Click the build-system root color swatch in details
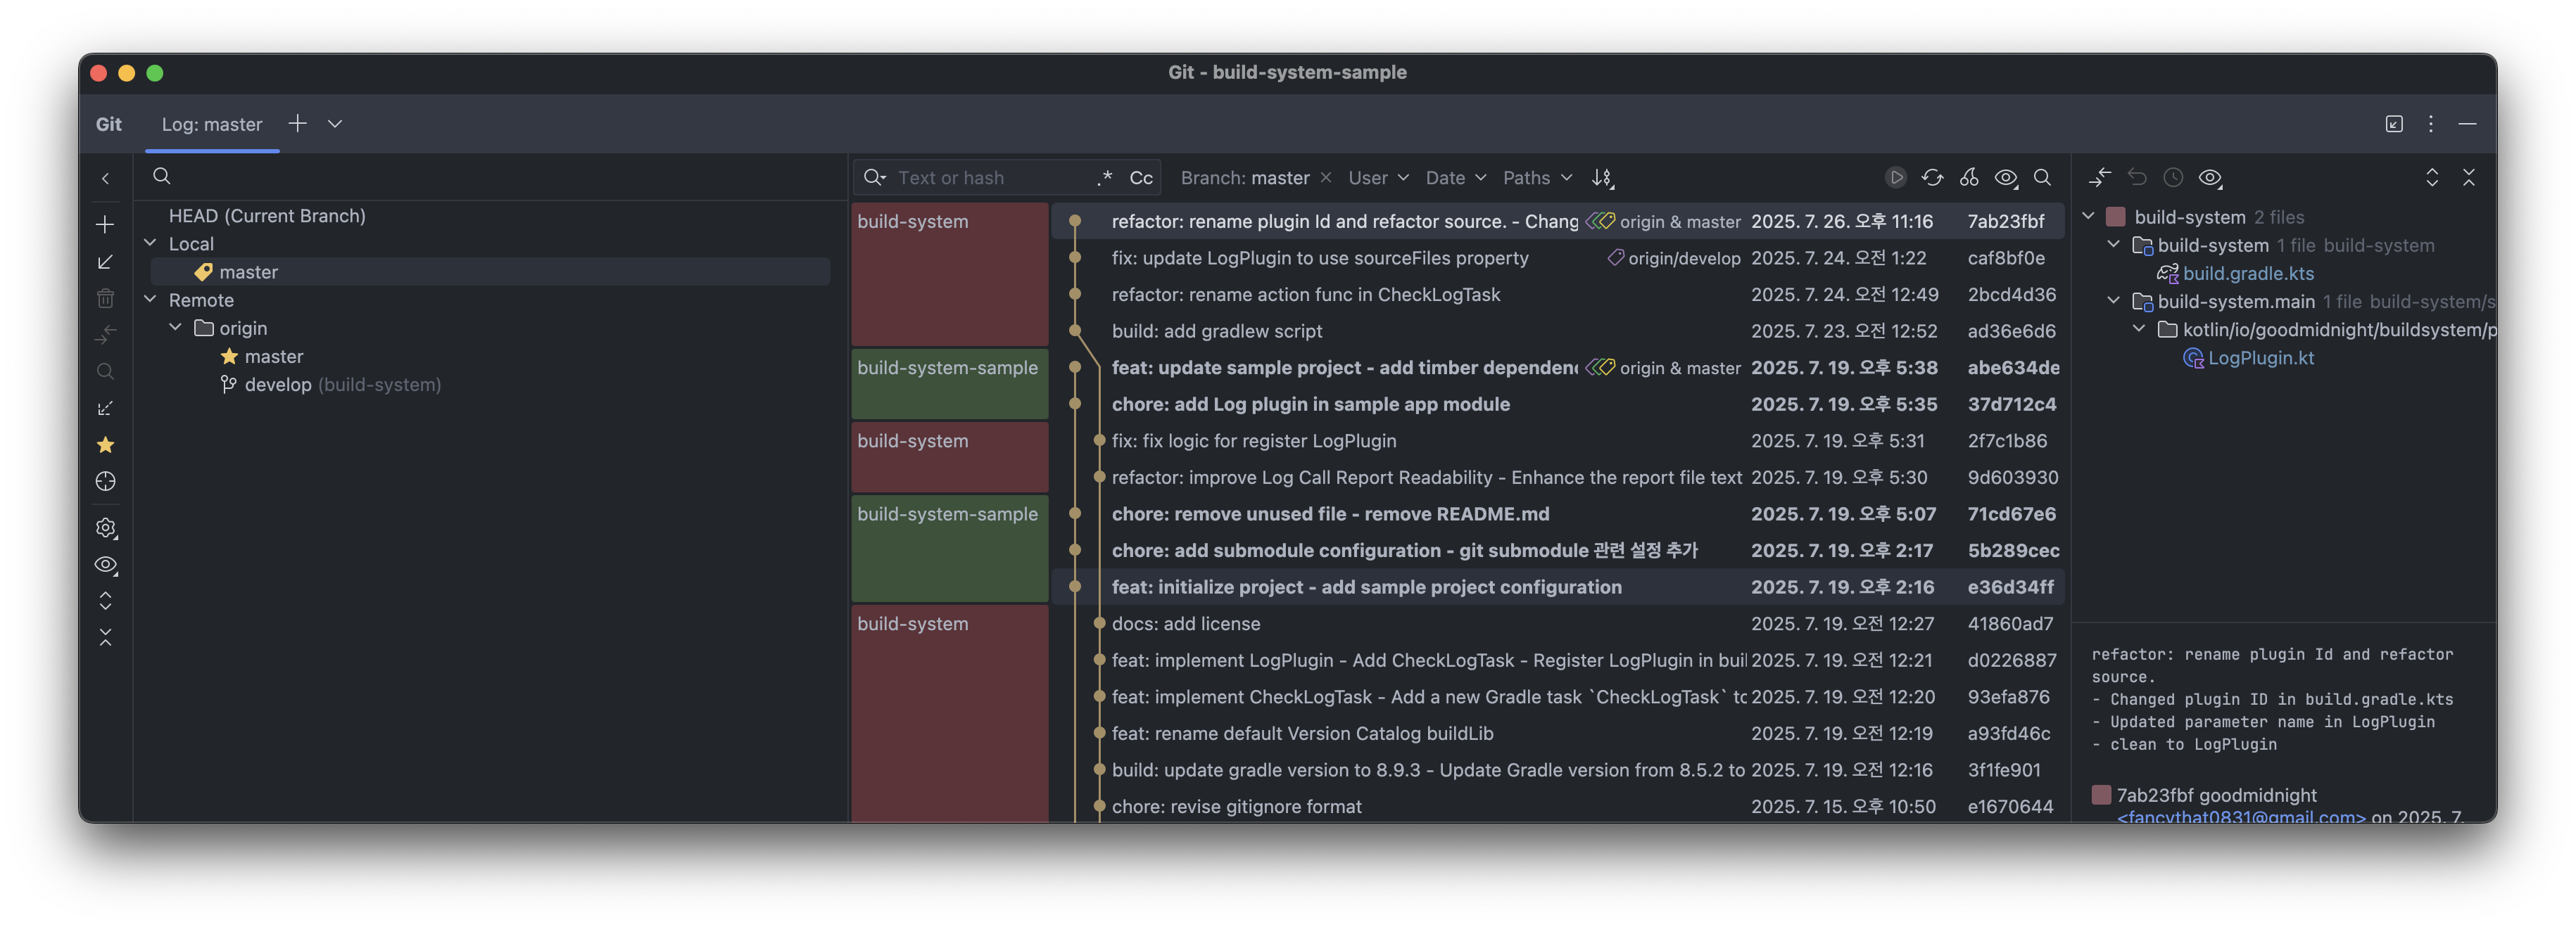The width and height of the screenshot is (2576, 927). tap(2115, 217)
